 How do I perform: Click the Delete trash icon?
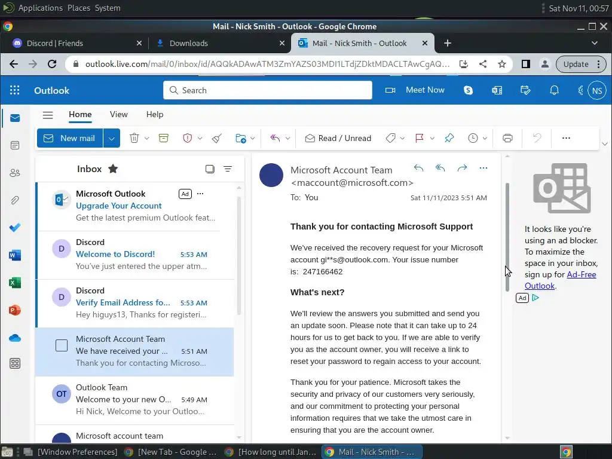(x=134, y=138)
